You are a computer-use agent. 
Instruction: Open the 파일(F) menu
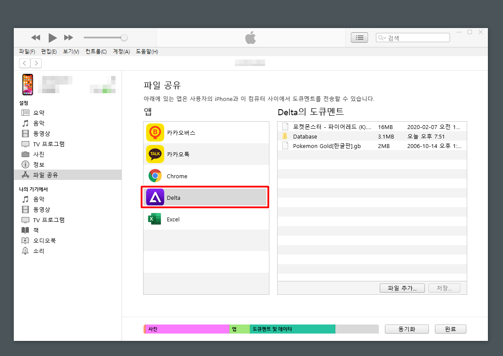coord(27,51)
